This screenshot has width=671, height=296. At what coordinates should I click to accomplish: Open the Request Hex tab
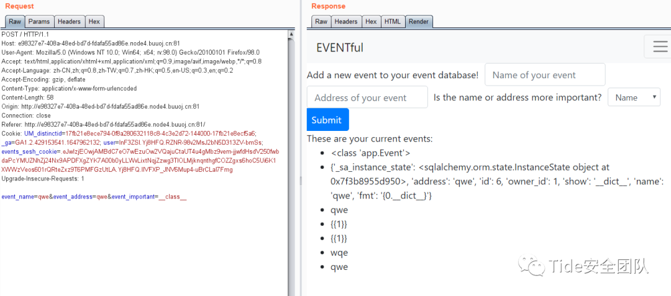coord(94,21)
